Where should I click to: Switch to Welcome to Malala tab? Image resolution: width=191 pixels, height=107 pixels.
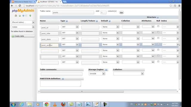[23, 2]
